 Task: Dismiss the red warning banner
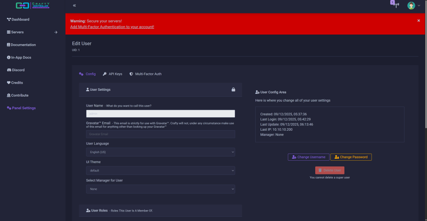coord(419,20)
